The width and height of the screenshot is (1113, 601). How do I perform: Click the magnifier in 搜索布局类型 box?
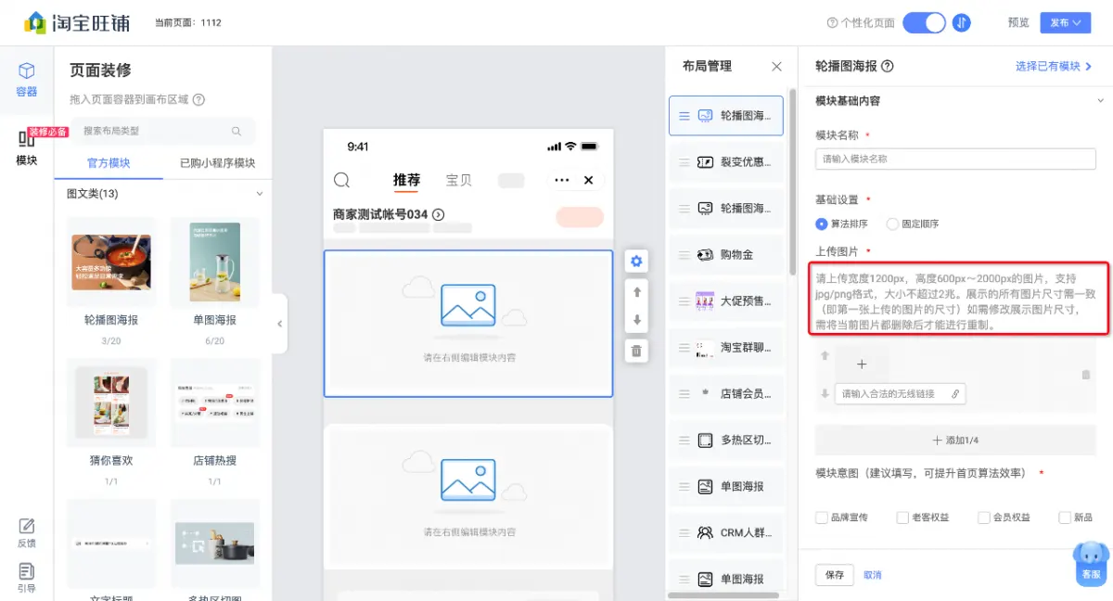coord(237,132)
